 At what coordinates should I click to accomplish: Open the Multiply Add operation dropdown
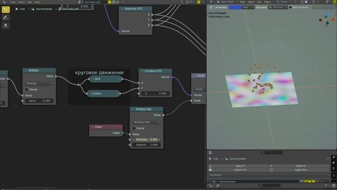[146, 122]
